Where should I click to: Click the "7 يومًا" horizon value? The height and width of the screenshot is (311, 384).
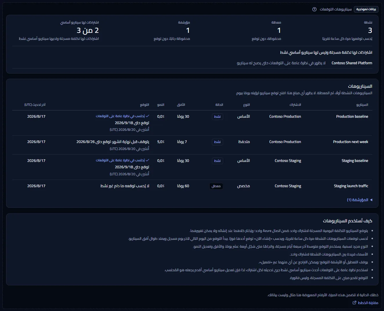[x=182, y=142]
